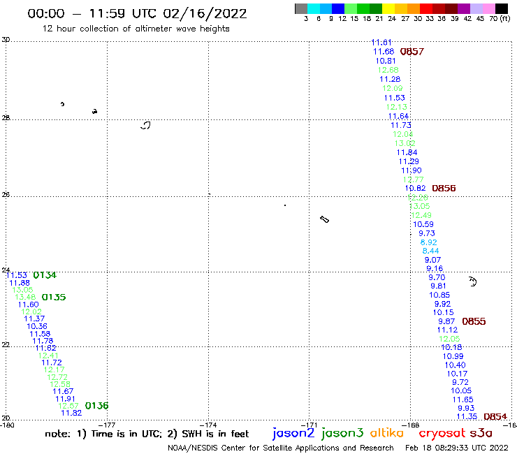
Task: Click the 0856 pass time label
Action: tap(444, 189)
